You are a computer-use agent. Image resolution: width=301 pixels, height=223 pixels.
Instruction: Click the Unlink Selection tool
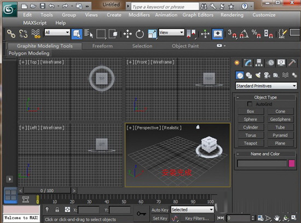[x=24, y=34]
